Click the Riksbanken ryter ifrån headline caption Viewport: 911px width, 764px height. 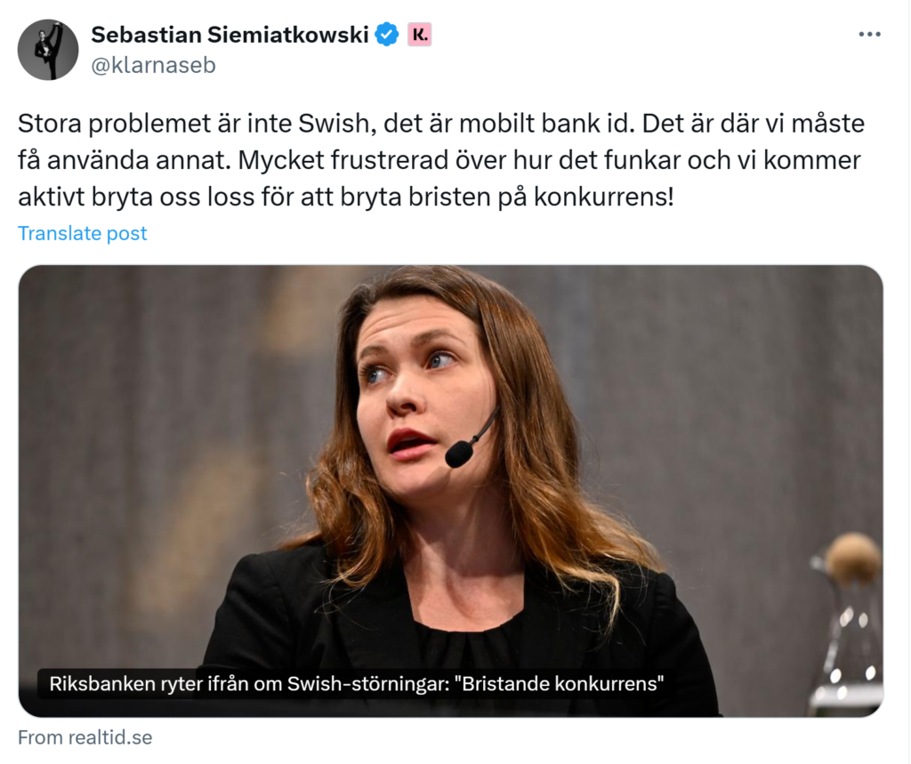(222, 685)
